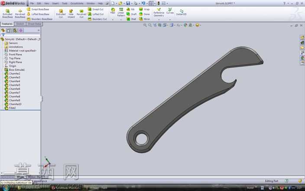Click the Extruded Cut tool
Image resolution: width=305 pixels, height=191 pixels.
61,13
